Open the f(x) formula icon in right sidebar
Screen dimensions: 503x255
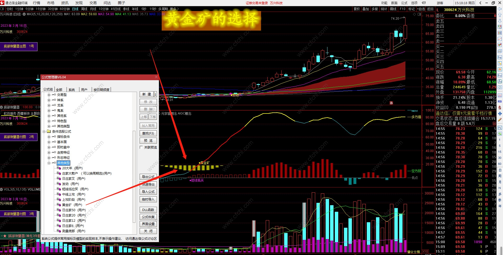coord(500,81)
